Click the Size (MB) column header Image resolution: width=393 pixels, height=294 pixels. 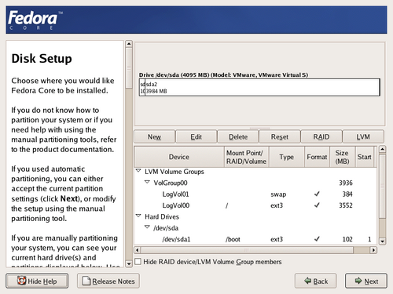point(342,157)
